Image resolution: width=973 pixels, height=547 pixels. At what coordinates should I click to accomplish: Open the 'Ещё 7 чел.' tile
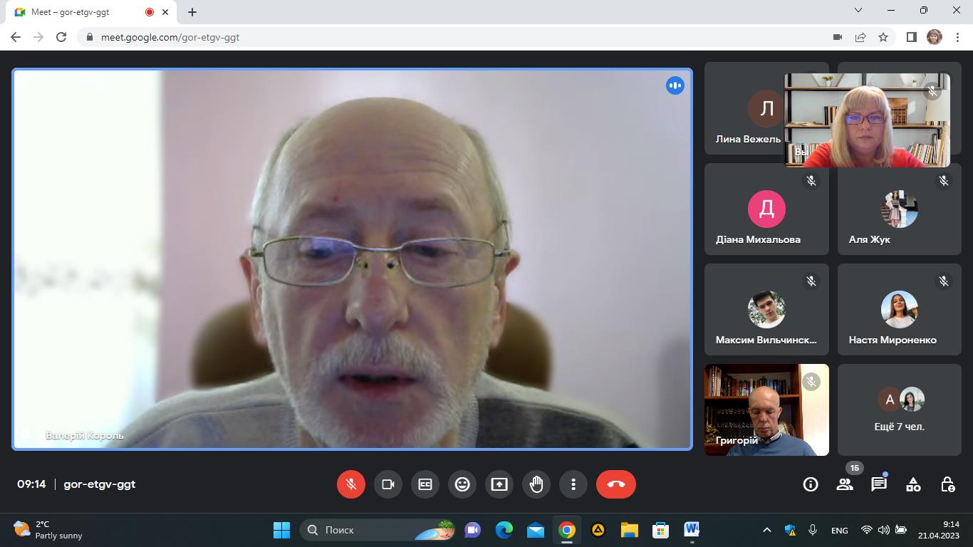[899, 410]
